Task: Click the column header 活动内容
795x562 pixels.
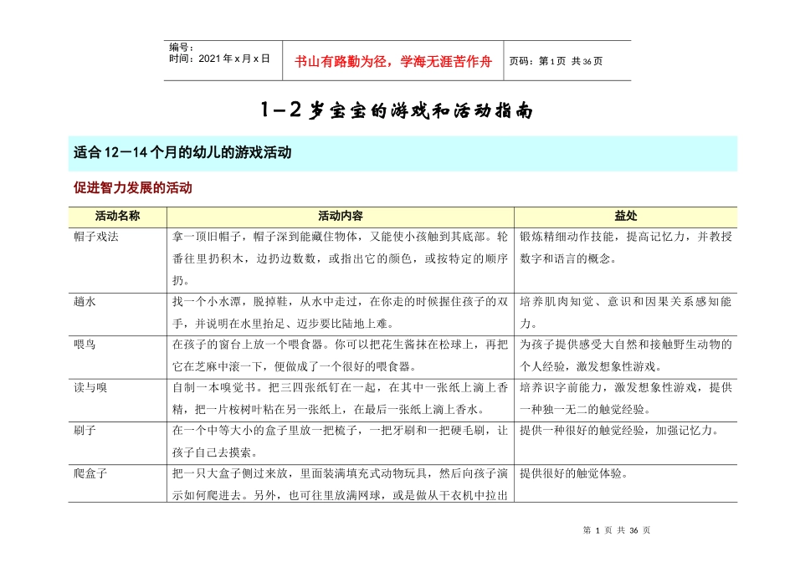Action: pyautogui.click(x=341, y=217)
